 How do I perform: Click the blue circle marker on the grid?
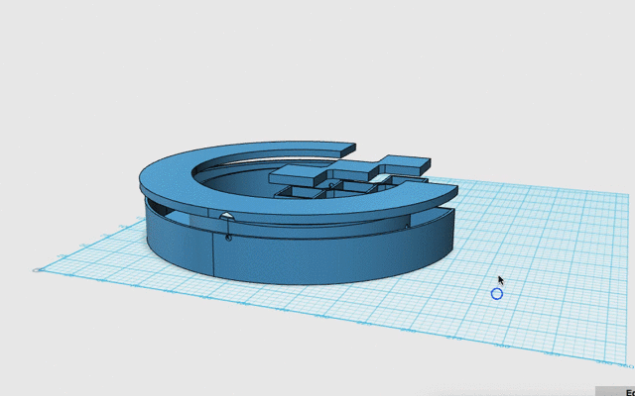tap(497, 294)
